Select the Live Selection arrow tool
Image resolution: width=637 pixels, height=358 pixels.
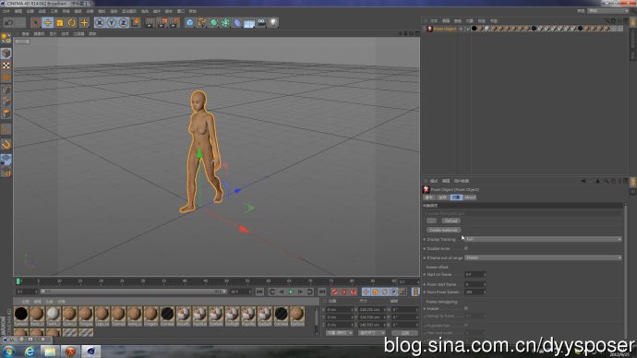(36, 23)
